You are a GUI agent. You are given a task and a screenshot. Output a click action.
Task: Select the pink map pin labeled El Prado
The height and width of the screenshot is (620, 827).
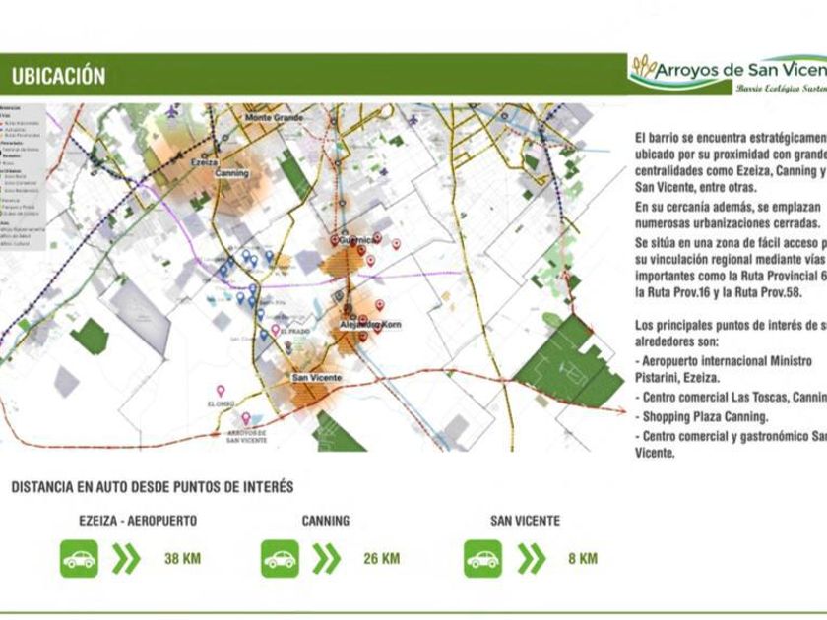tap(275, 330)
